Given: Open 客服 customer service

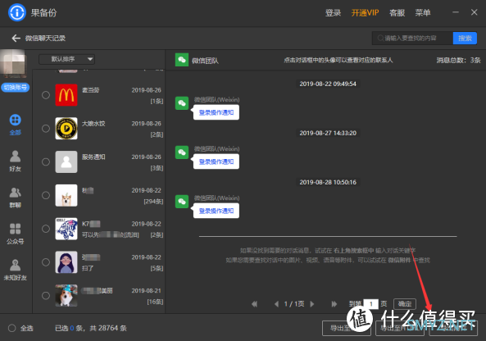Looking at the screenshot, I should (397, 13).
